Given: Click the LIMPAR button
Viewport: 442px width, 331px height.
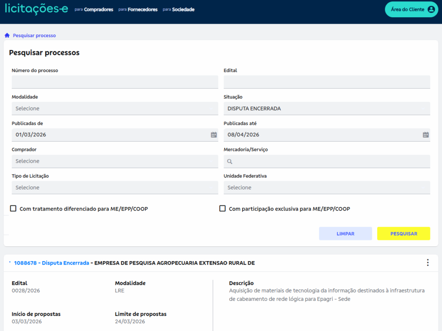Looking at the screenshot, I should coord(345,233).
